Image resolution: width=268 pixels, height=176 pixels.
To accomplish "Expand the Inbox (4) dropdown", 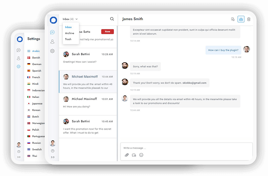I will point(70,19).
